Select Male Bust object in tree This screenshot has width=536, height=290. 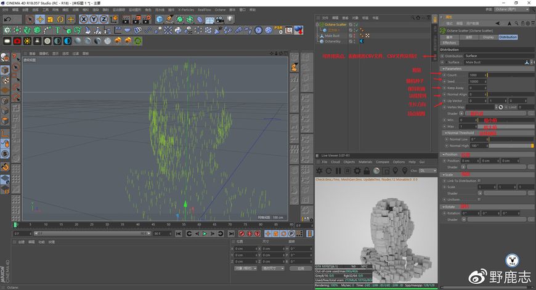332,36
